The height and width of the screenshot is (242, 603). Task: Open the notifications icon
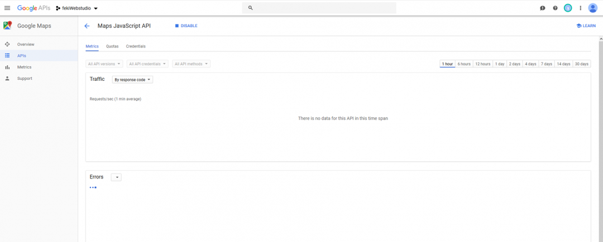click(x=568, y=8)
